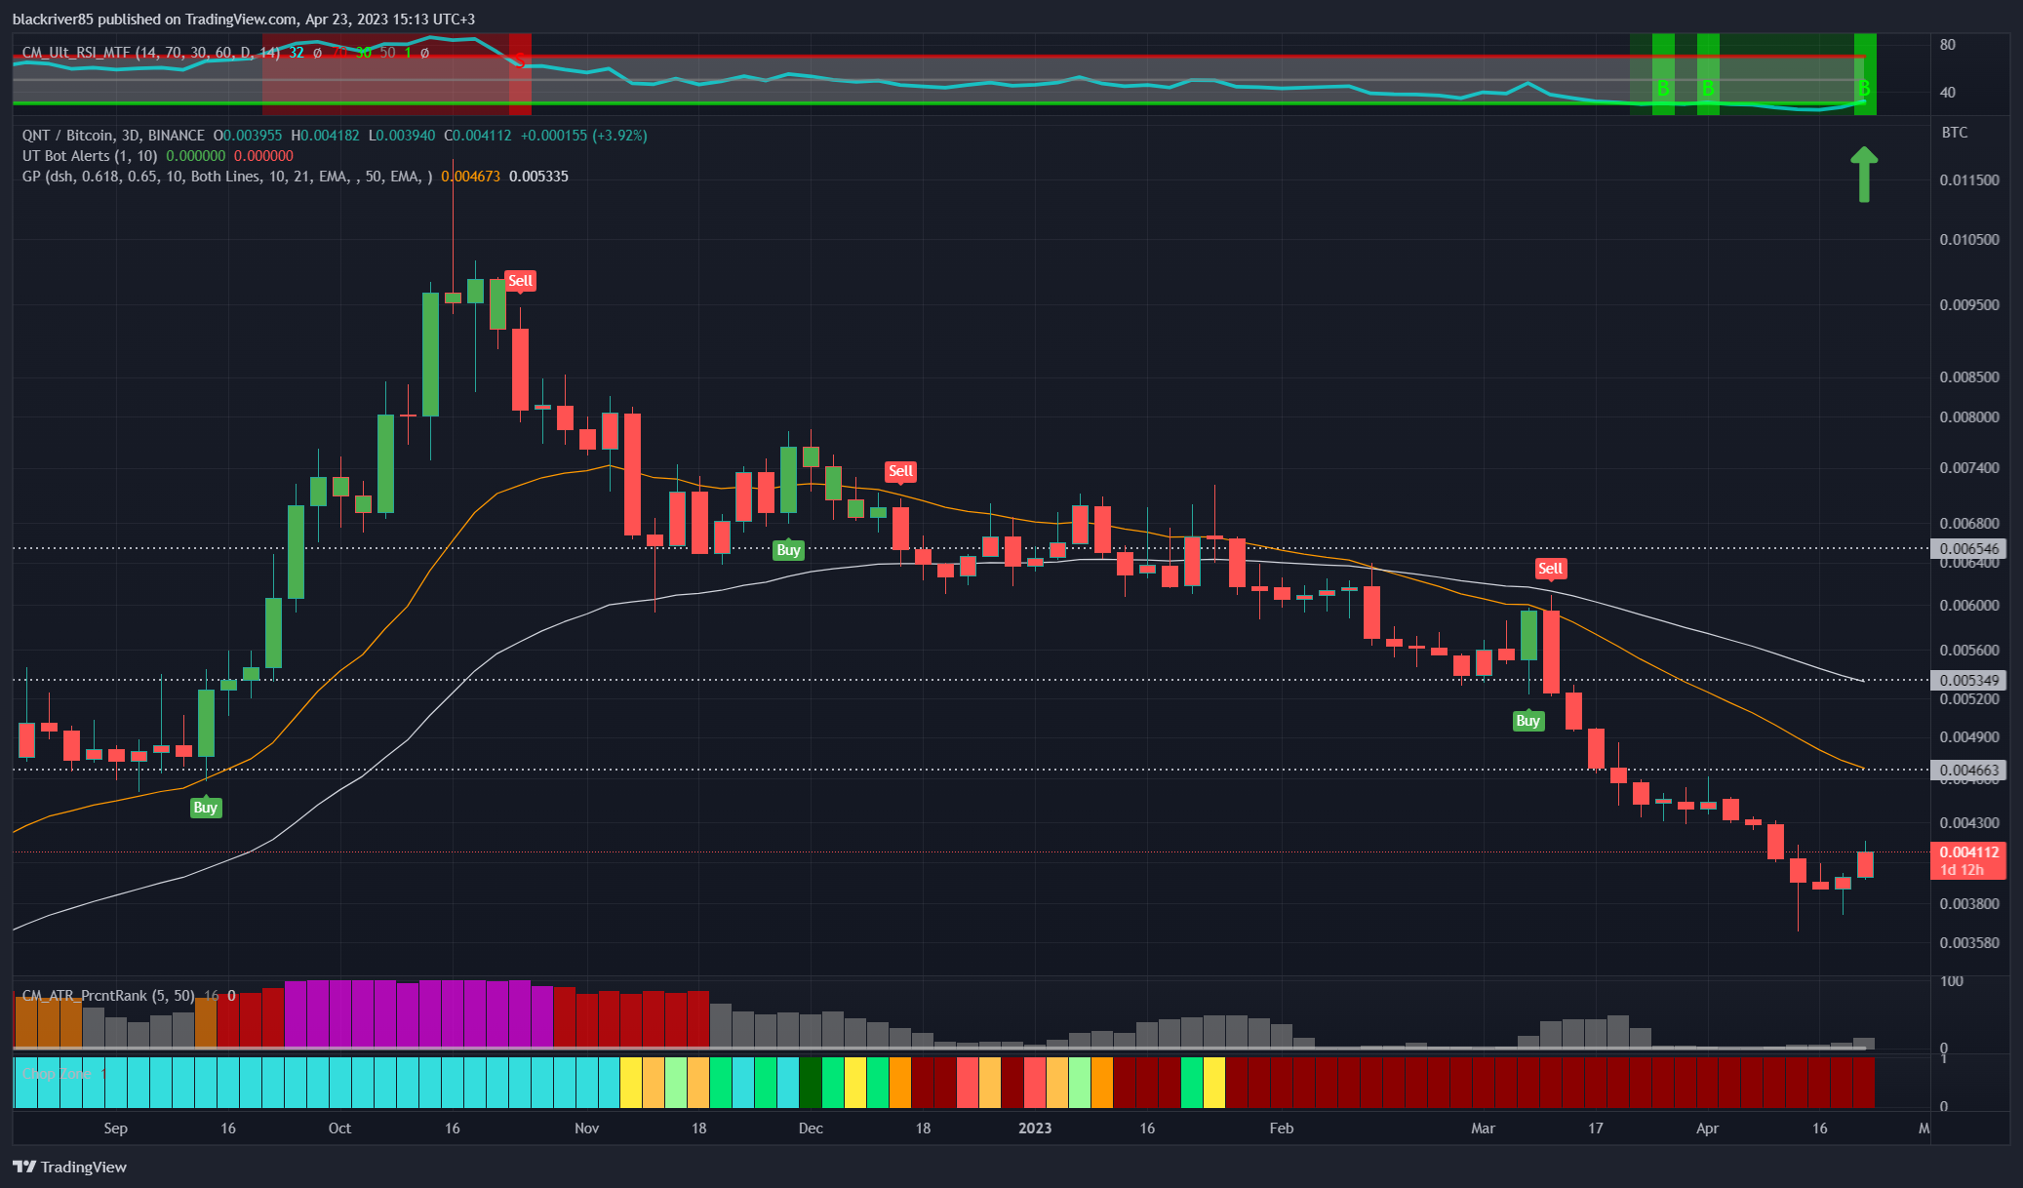Click the 0.004663 horizontal line price label

click(1968, 770)
